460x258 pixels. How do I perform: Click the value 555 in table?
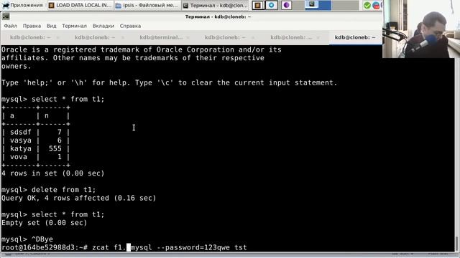click(x=55, y=148)
